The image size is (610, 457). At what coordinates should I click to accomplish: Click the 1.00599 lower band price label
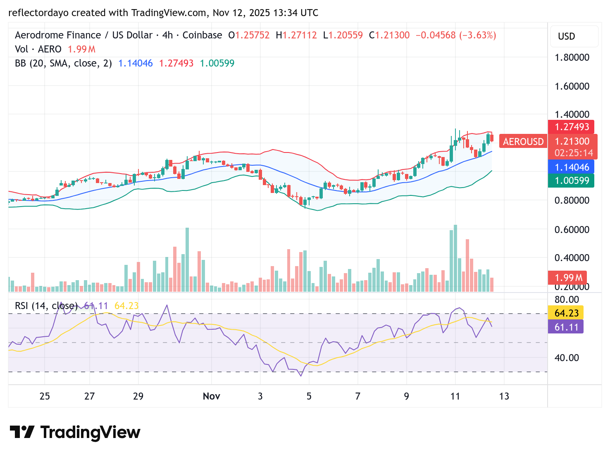571,181
